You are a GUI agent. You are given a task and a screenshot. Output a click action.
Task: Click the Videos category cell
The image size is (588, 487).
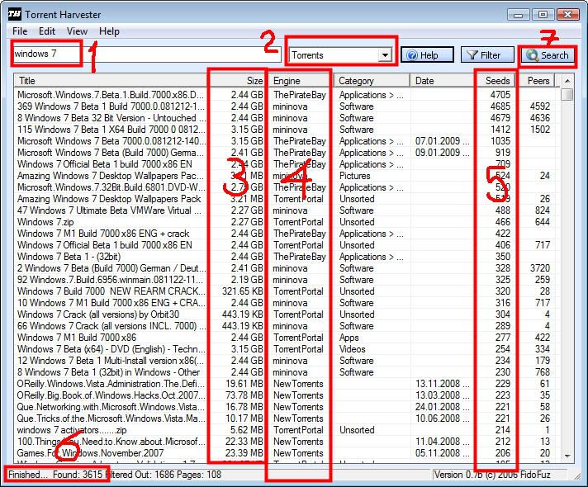click(352, 349)
